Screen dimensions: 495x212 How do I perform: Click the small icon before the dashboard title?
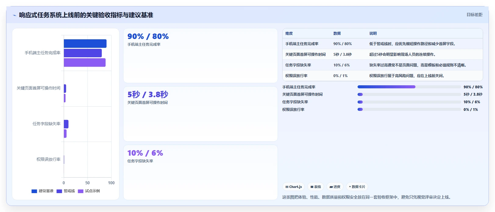coord(14,15)
